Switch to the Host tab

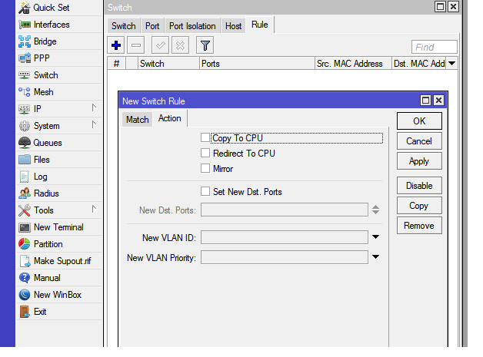point(233,26)
